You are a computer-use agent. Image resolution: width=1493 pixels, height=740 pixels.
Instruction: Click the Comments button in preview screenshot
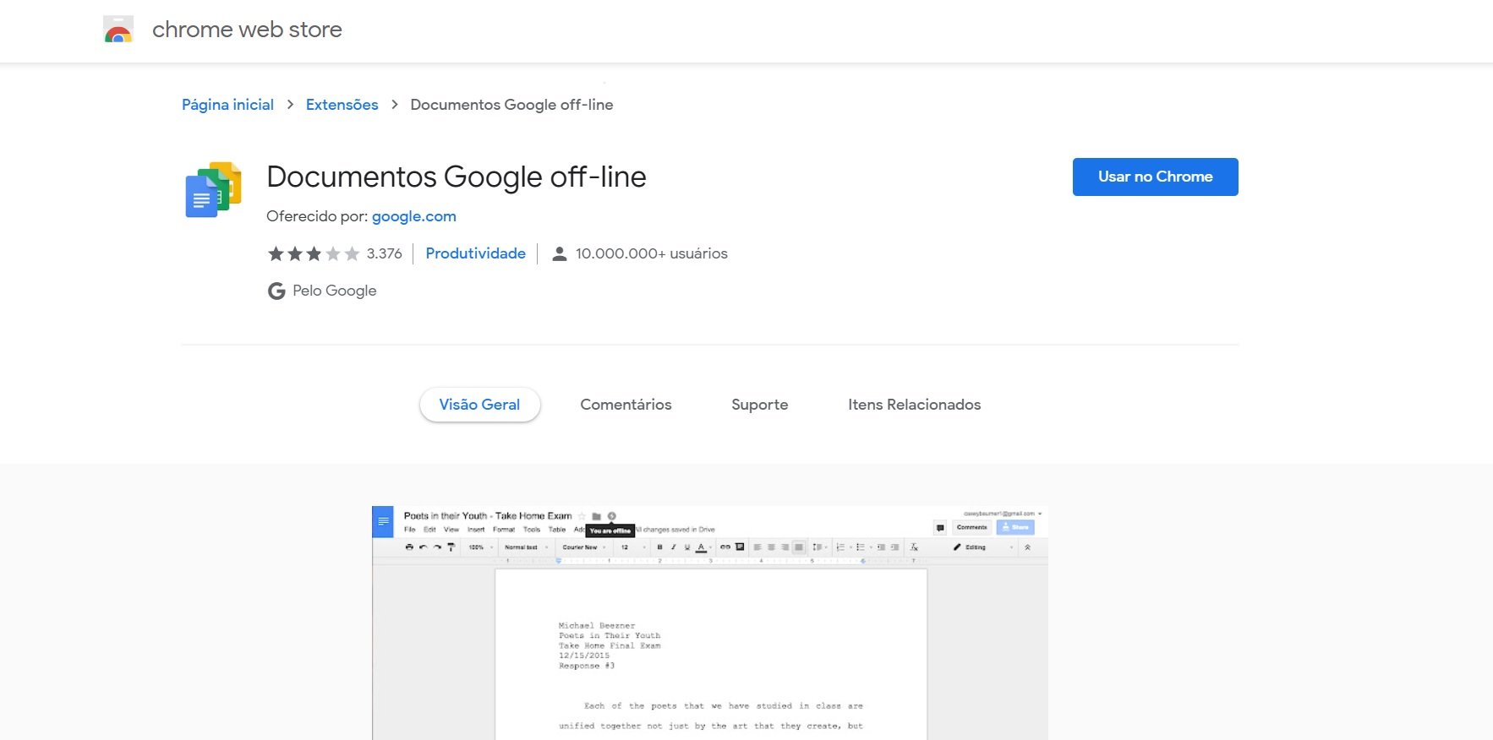971,527
